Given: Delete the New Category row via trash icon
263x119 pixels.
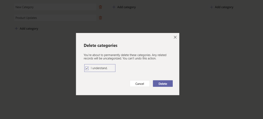Looking at the screenshot, I should click(101, 7).
